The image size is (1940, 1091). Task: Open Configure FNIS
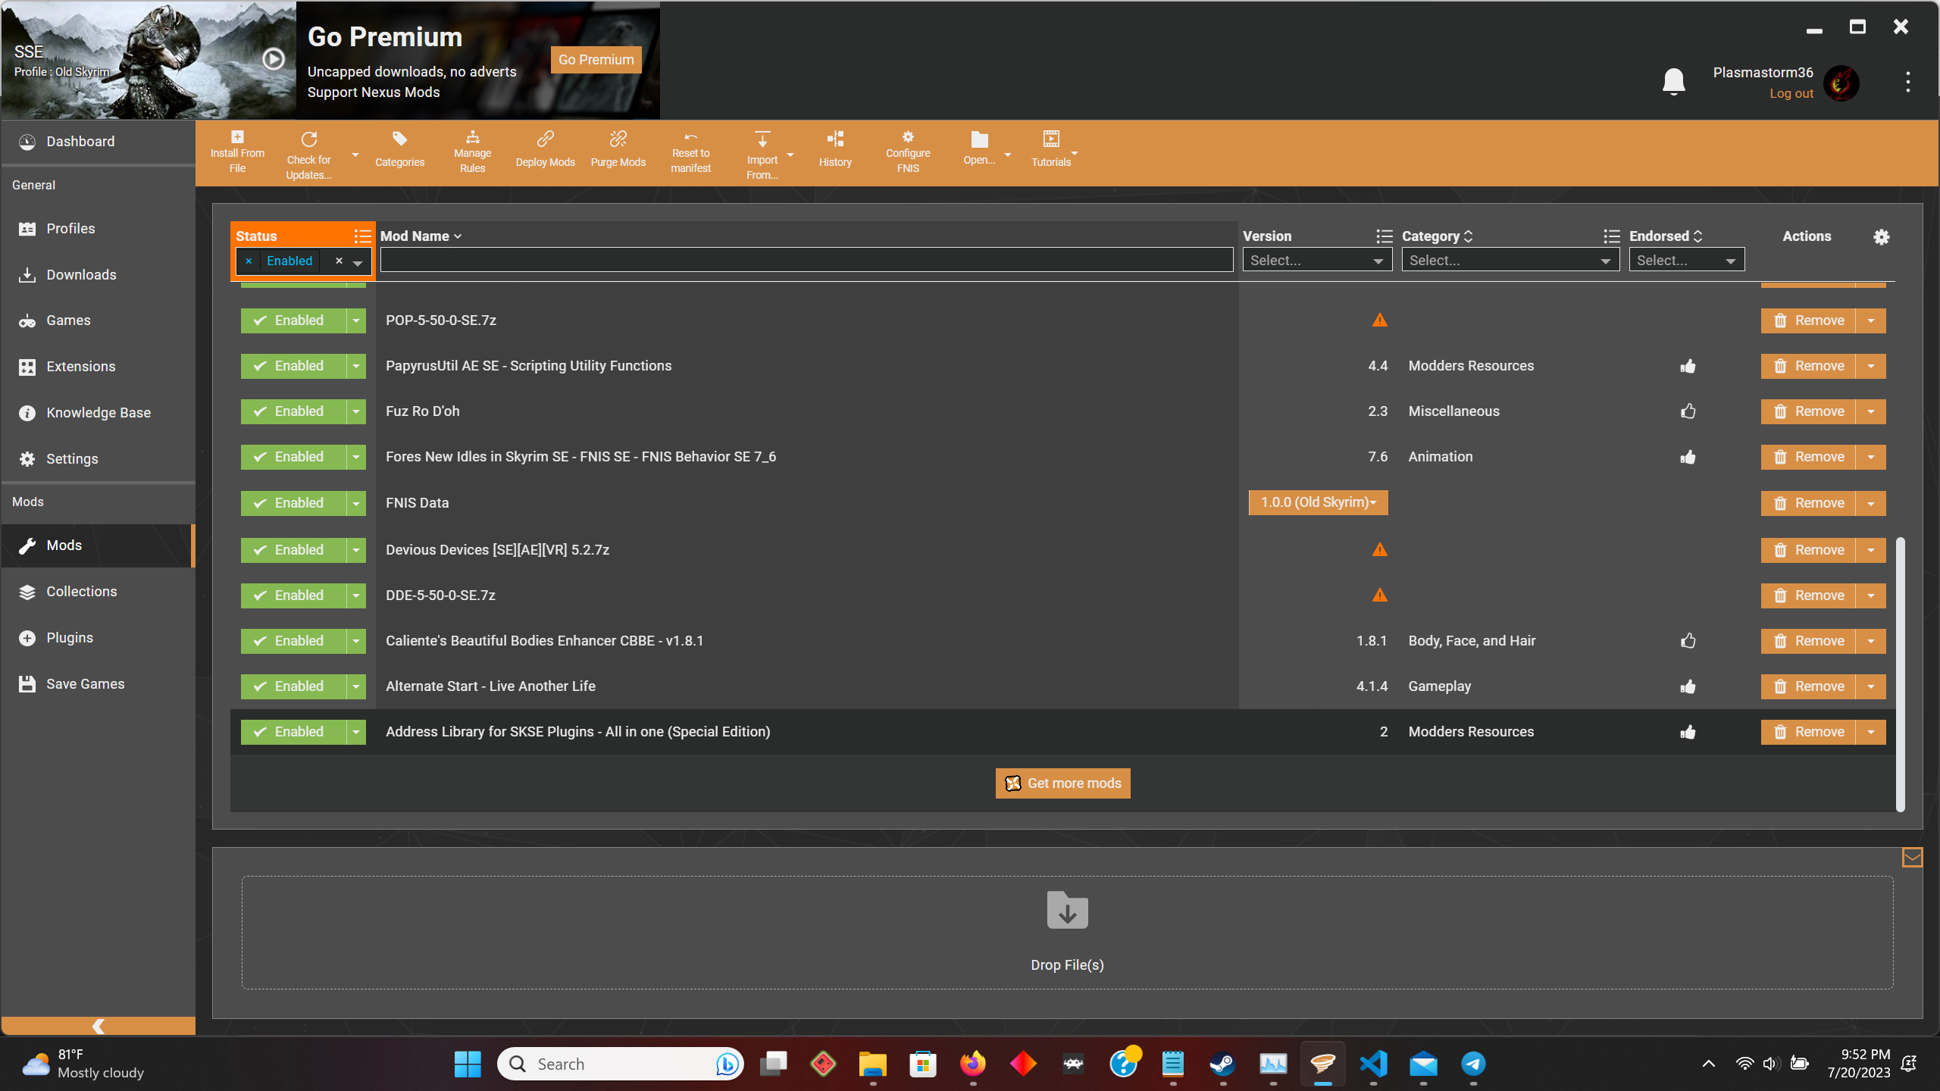tap(907, 152)
